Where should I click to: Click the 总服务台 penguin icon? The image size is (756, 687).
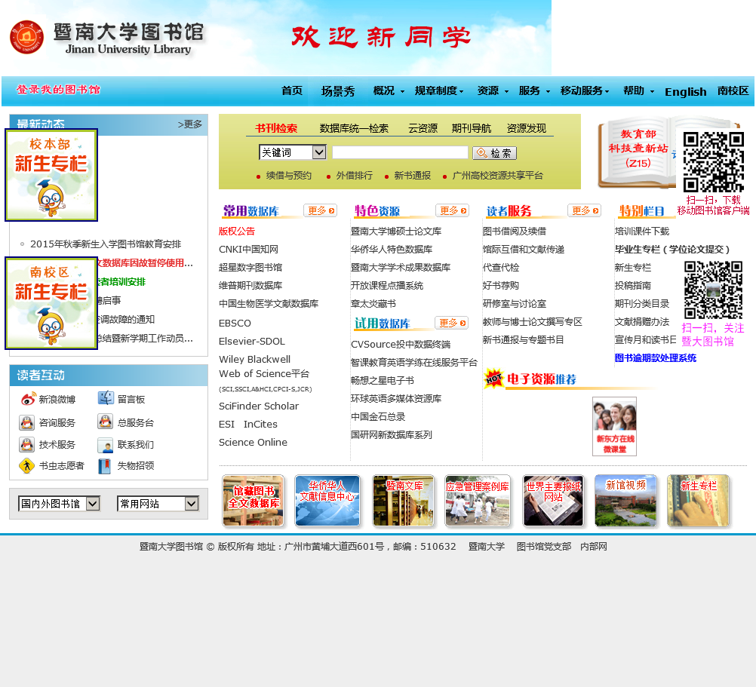pos(105,422)
